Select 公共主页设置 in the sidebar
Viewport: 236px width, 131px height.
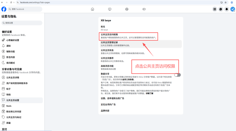coord(13,100)
